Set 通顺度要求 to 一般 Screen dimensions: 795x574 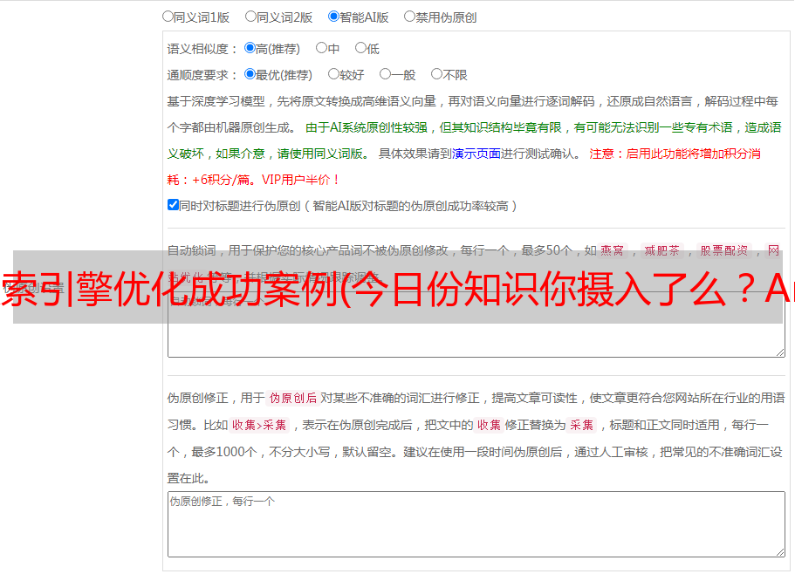(x=386, y=74)
